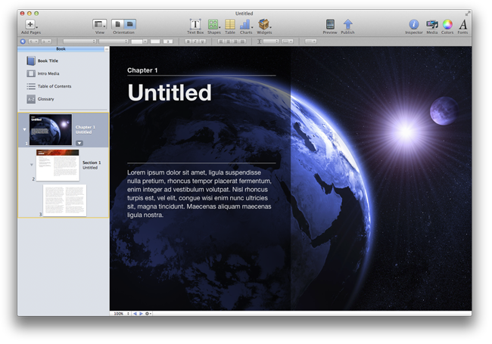
Task: Collapse the Section 1 disclosure triangle
Action: click(31, 165)
